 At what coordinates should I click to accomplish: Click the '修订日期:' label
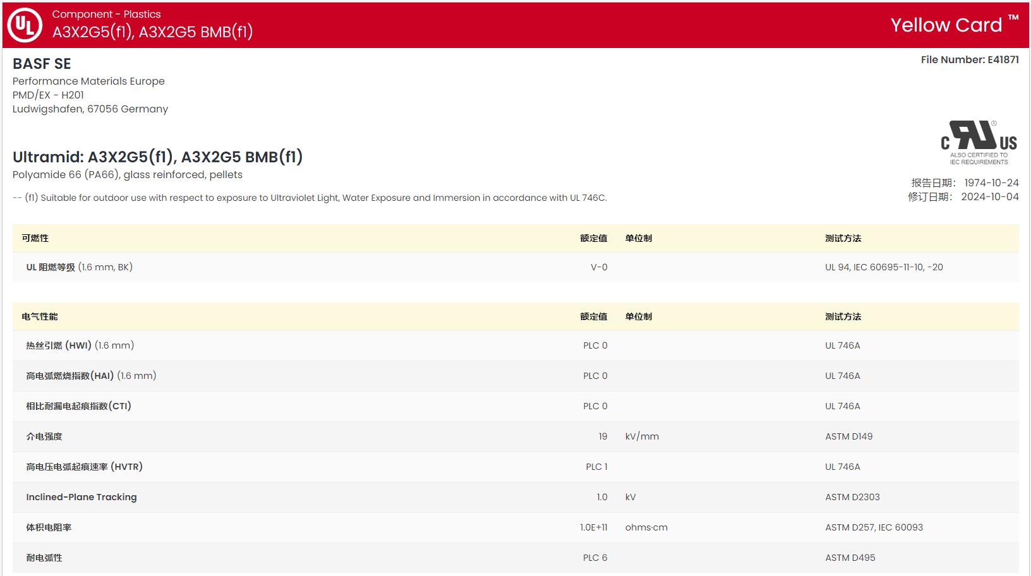pos(930,196)
